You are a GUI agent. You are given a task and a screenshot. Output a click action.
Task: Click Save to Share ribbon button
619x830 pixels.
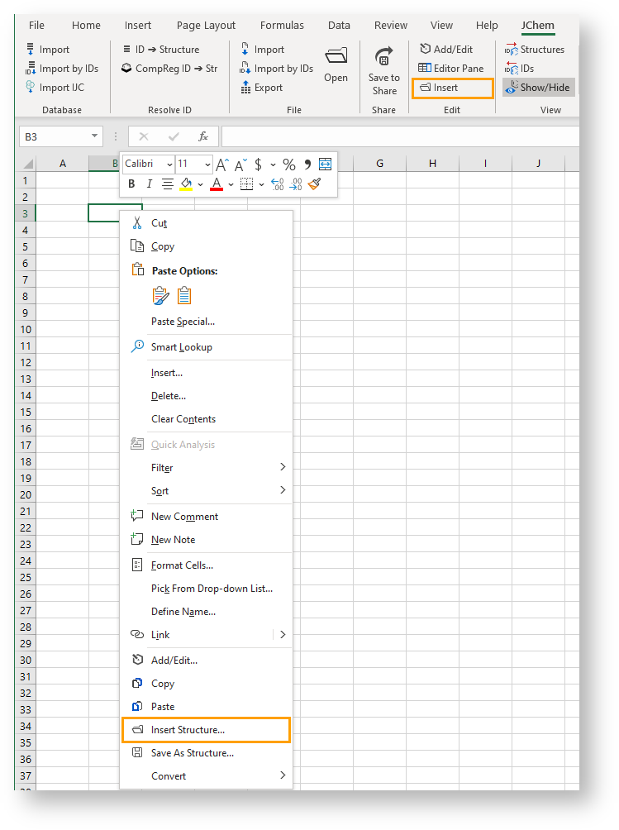(383, 69)
